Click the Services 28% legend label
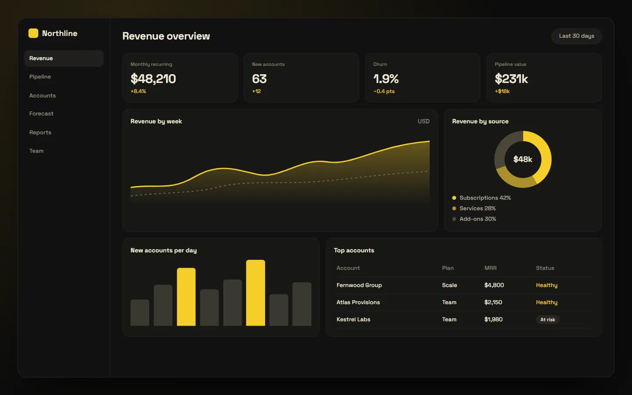The image size is (632, 395). (478, 208)
